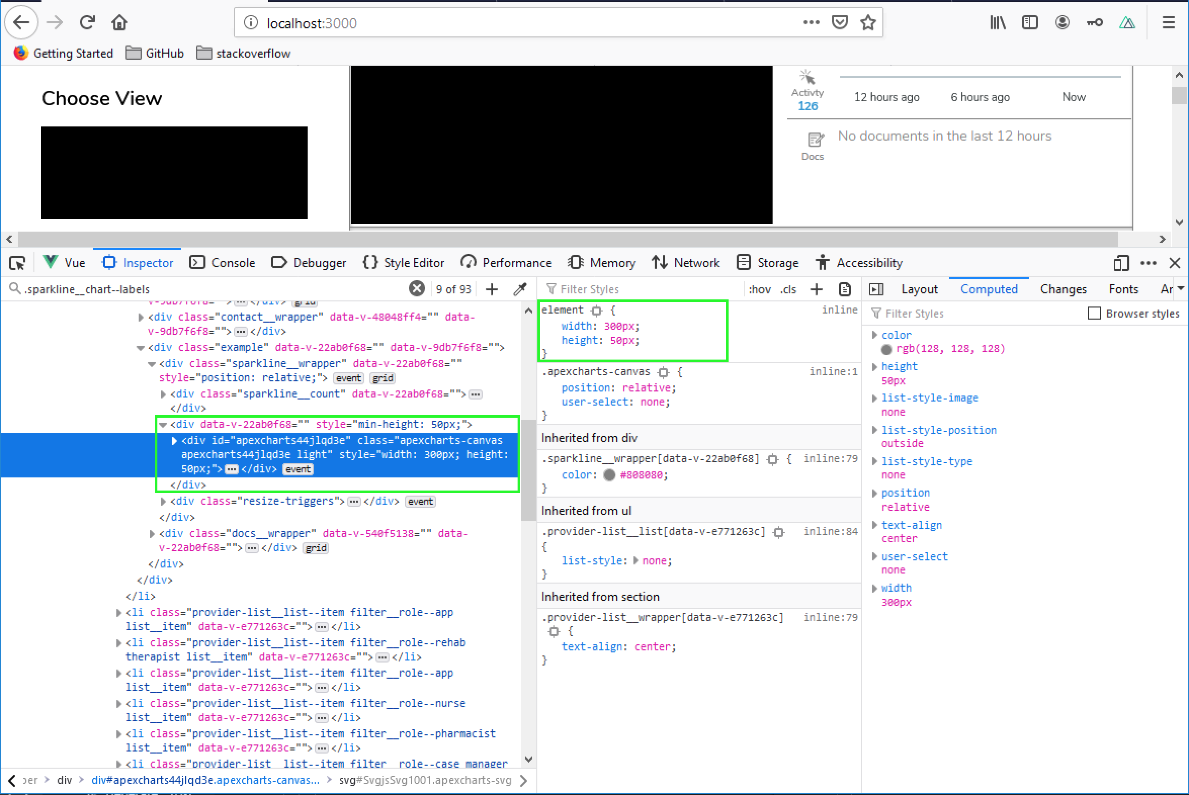Toggle the .cls class panel
Viewport: 1189px width, 795px height.
788,289
